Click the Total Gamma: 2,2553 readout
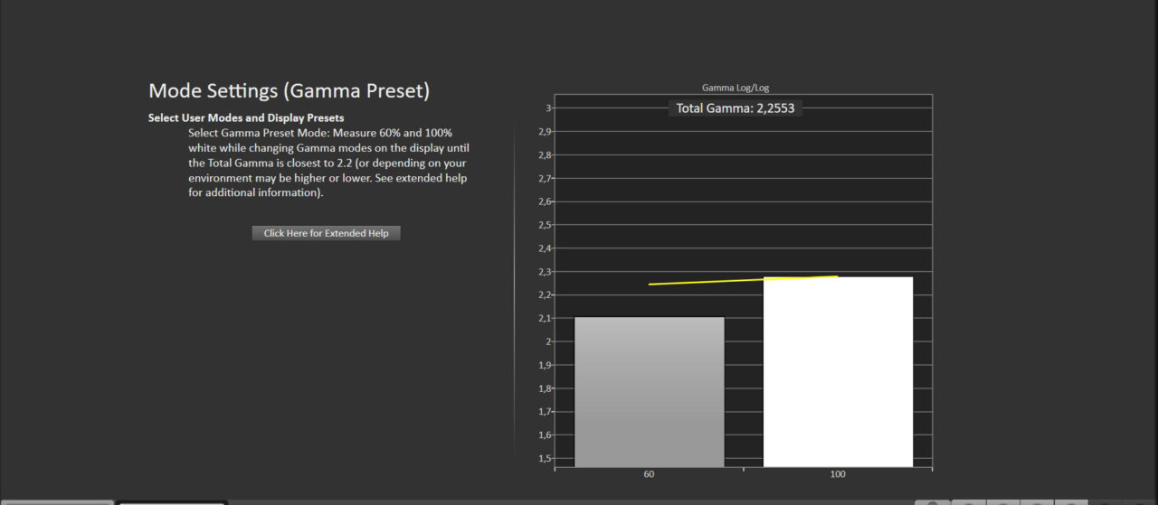Viewport: 1158px width, 505px height. coord(735,108)
